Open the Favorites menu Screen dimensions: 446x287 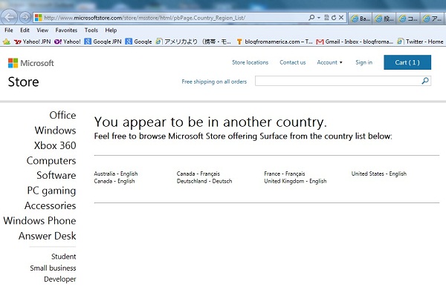pos(66,30)
